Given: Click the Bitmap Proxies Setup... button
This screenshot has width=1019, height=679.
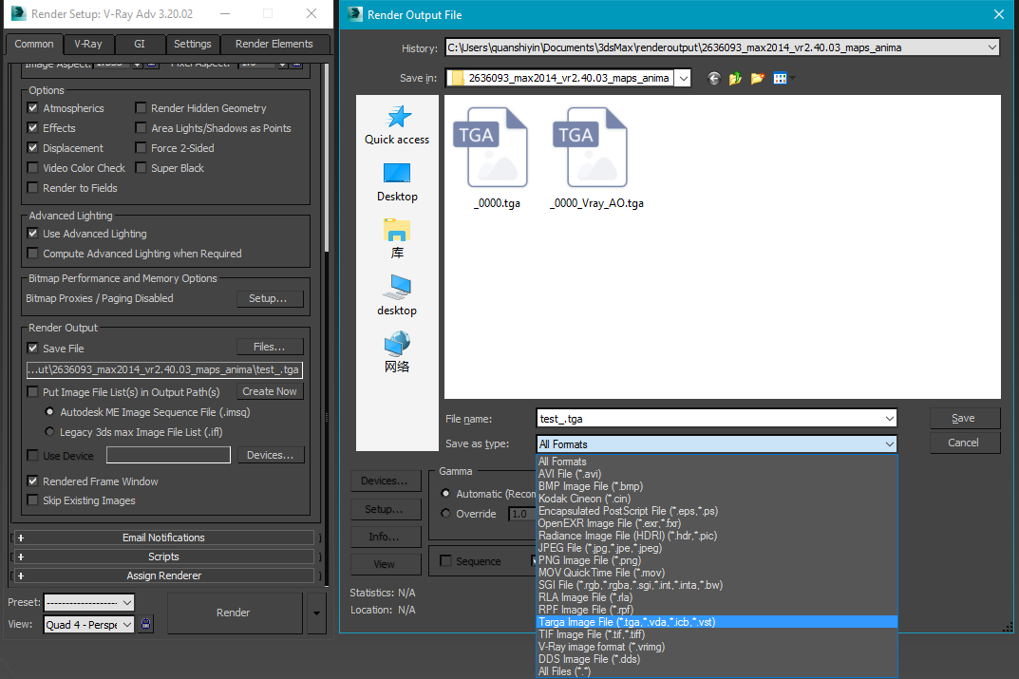Looking at the screenshot, I should pos(269,298).
